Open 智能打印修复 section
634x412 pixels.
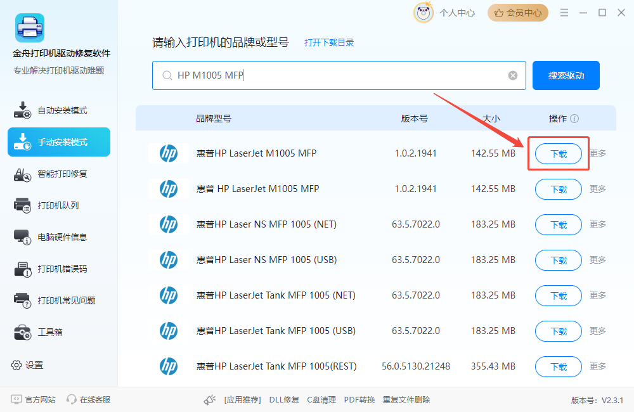tap(59, 174)
